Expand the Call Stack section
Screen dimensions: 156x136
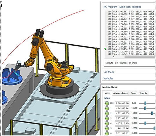coord(109,72)
